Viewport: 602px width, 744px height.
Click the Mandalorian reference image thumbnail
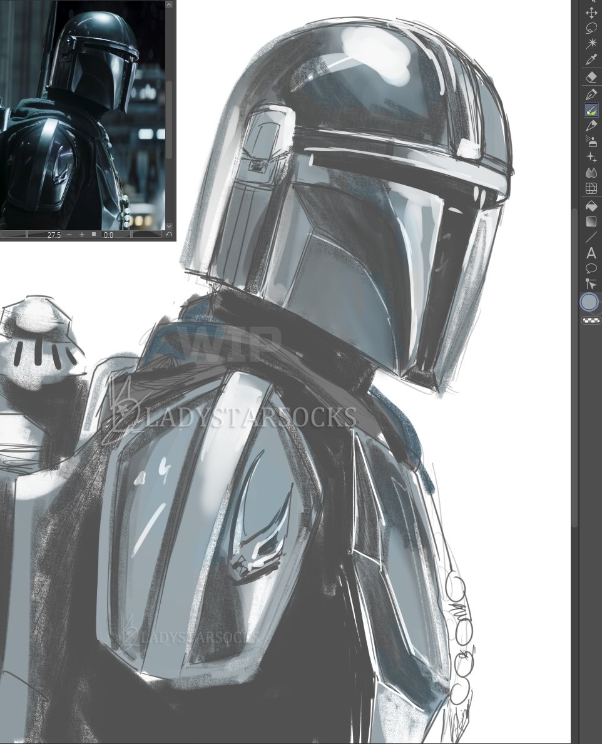83,115
